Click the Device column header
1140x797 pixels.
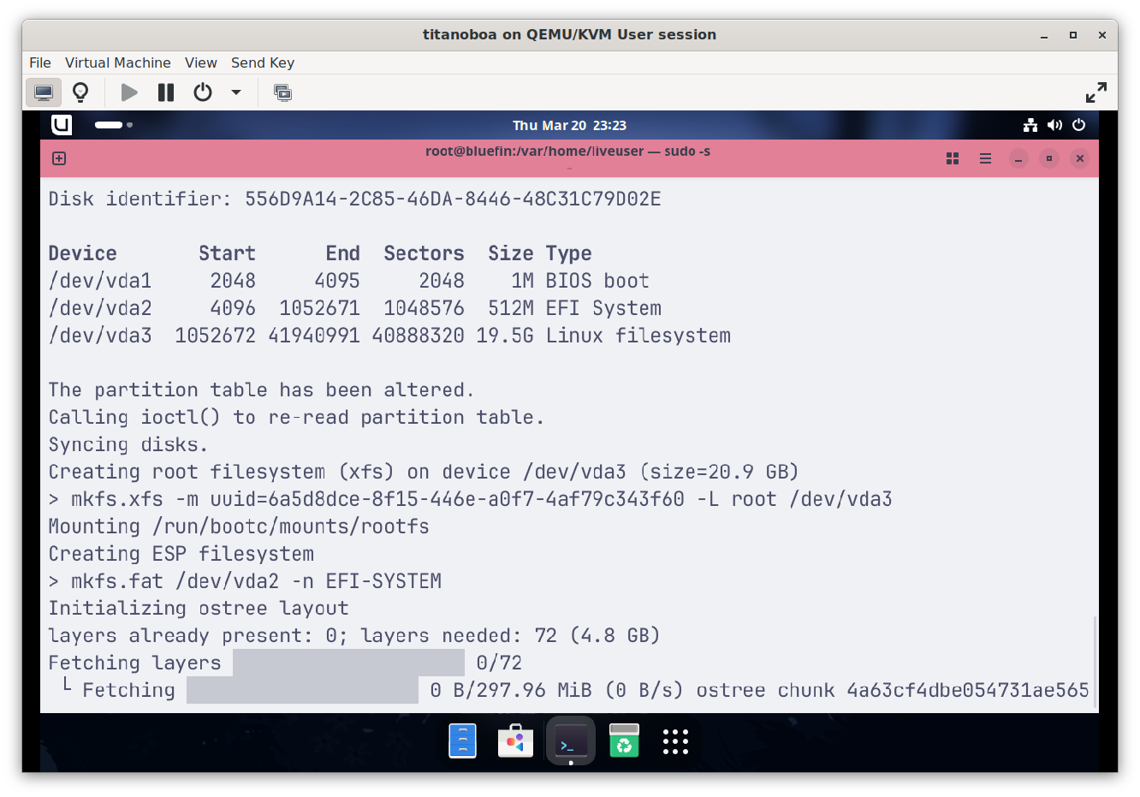coord(82,253)
